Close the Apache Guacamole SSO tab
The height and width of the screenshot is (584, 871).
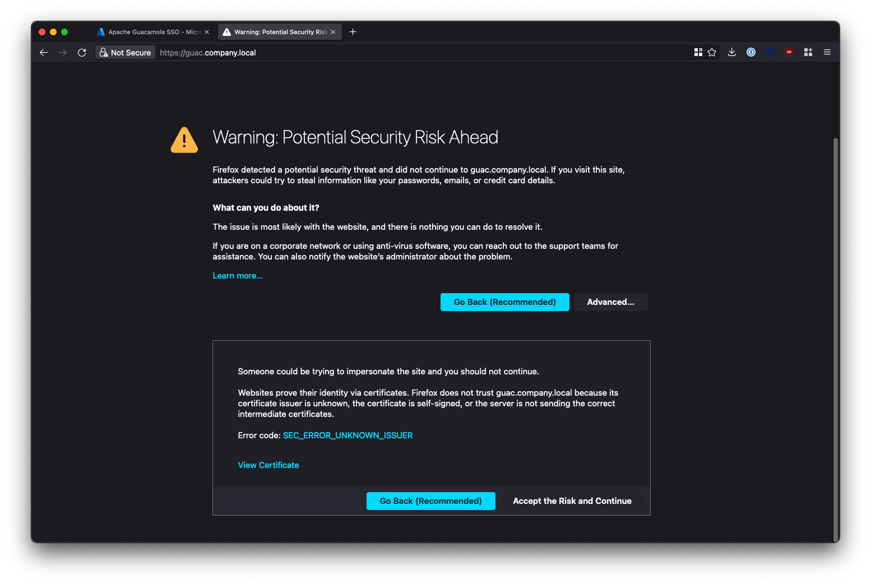click(207, 32)
